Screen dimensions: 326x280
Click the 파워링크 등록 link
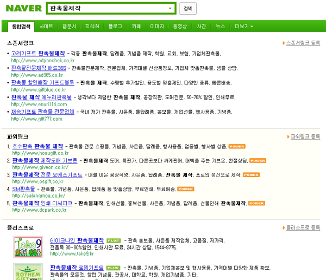(x=305, y=136)
